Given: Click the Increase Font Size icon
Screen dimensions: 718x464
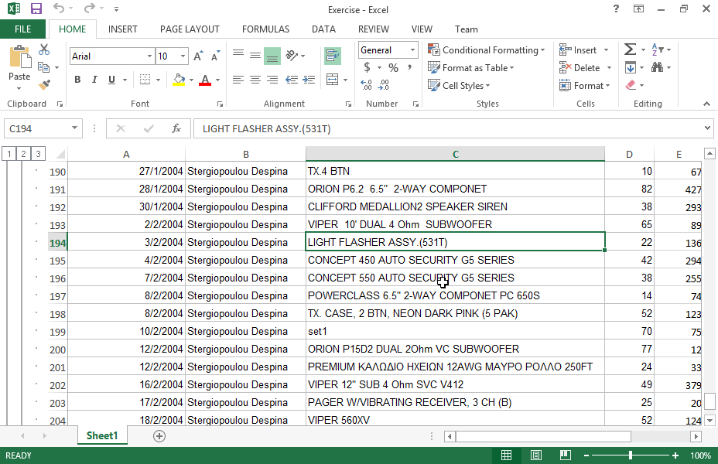Looking at the screenshot, I should click(x=198, y=56).
